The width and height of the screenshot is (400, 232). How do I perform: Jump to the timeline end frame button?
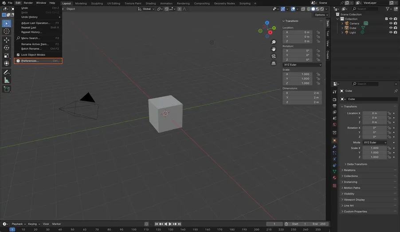tap(179, 224)
